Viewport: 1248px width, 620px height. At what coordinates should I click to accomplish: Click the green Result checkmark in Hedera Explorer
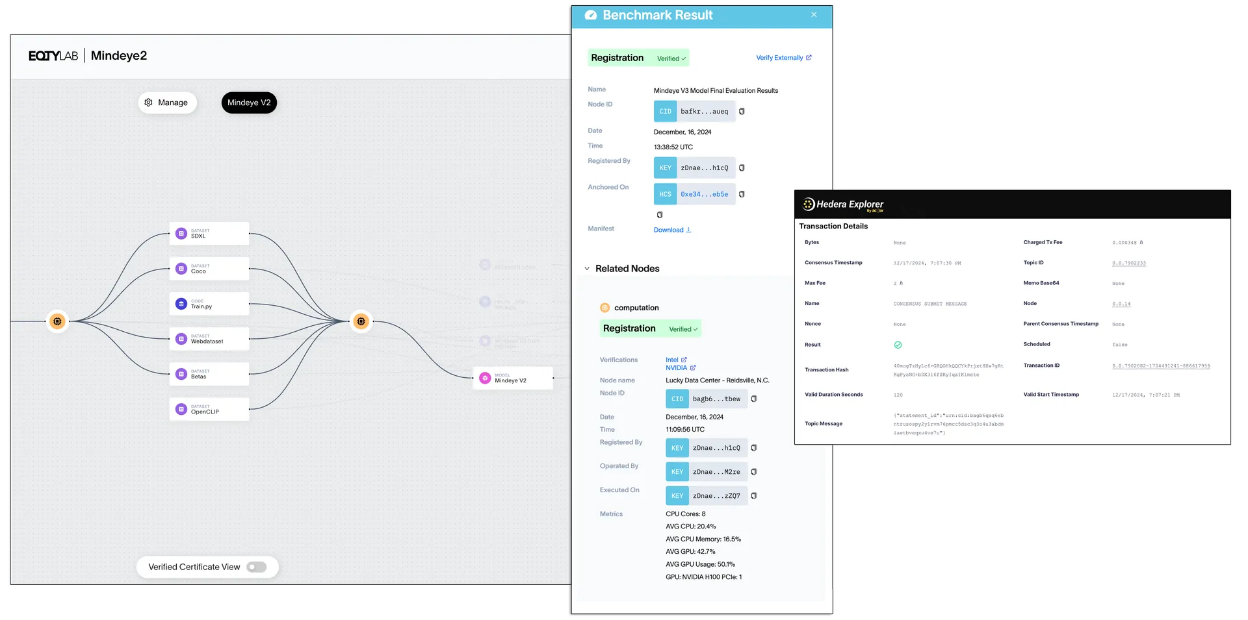point(898,345)
